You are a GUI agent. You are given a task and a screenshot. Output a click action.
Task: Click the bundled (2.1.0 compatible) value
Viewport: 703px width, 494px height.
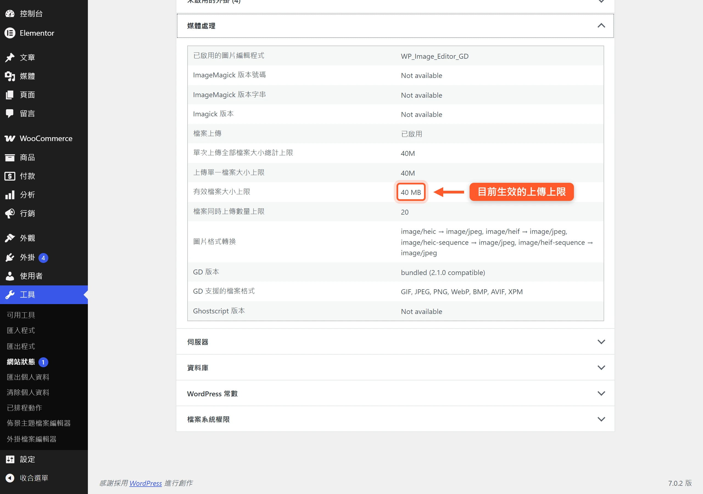[443, 273]
